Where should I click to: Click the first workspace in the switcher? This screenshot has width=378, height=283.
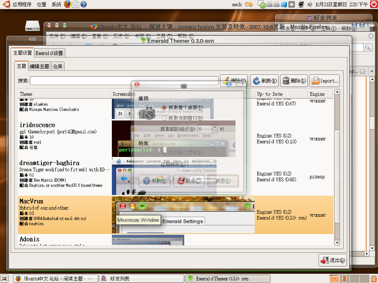334,279
